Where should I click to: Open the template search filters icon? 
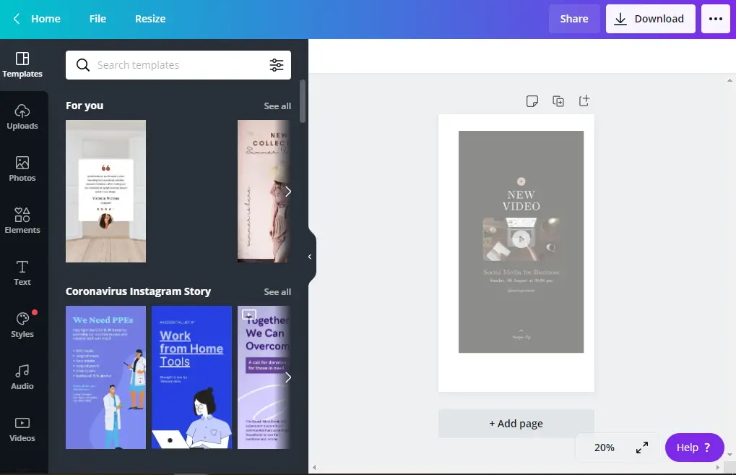point(277,65)
